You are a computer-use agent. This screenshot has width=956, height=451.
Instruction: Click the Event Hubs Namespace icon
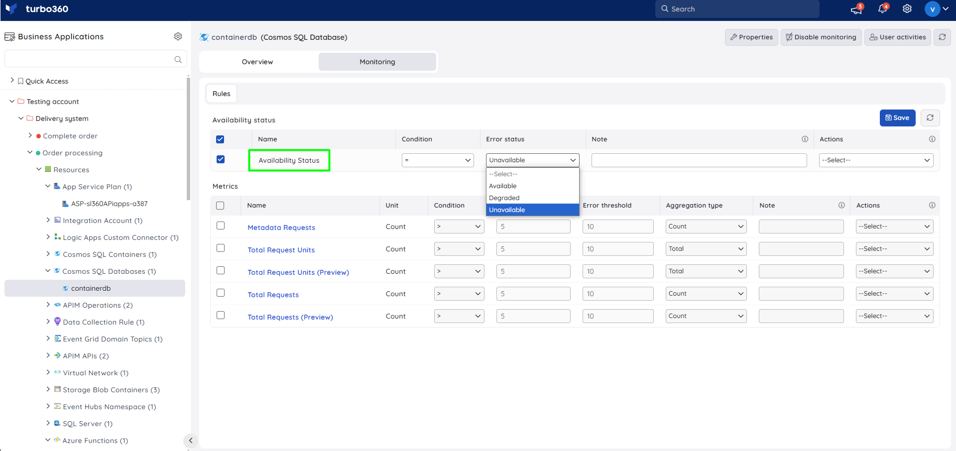tap(57, 406)
